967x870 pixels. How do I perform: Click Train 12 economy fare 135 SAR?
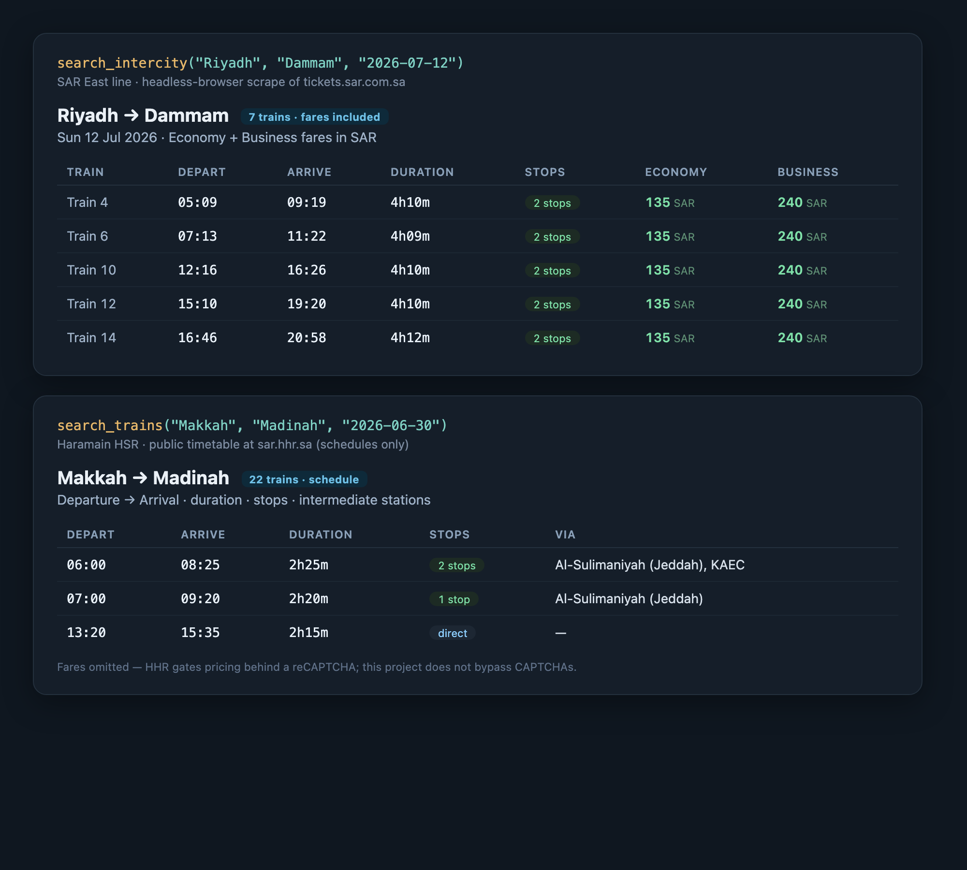coord(670,304)
